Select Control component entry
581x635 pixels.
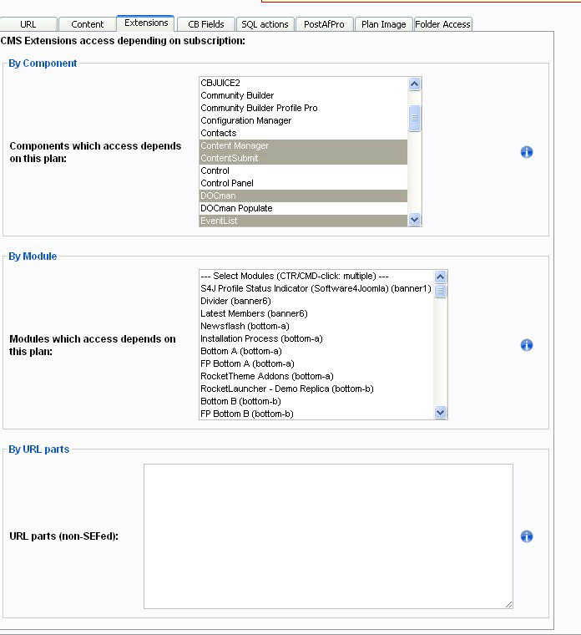304,171
